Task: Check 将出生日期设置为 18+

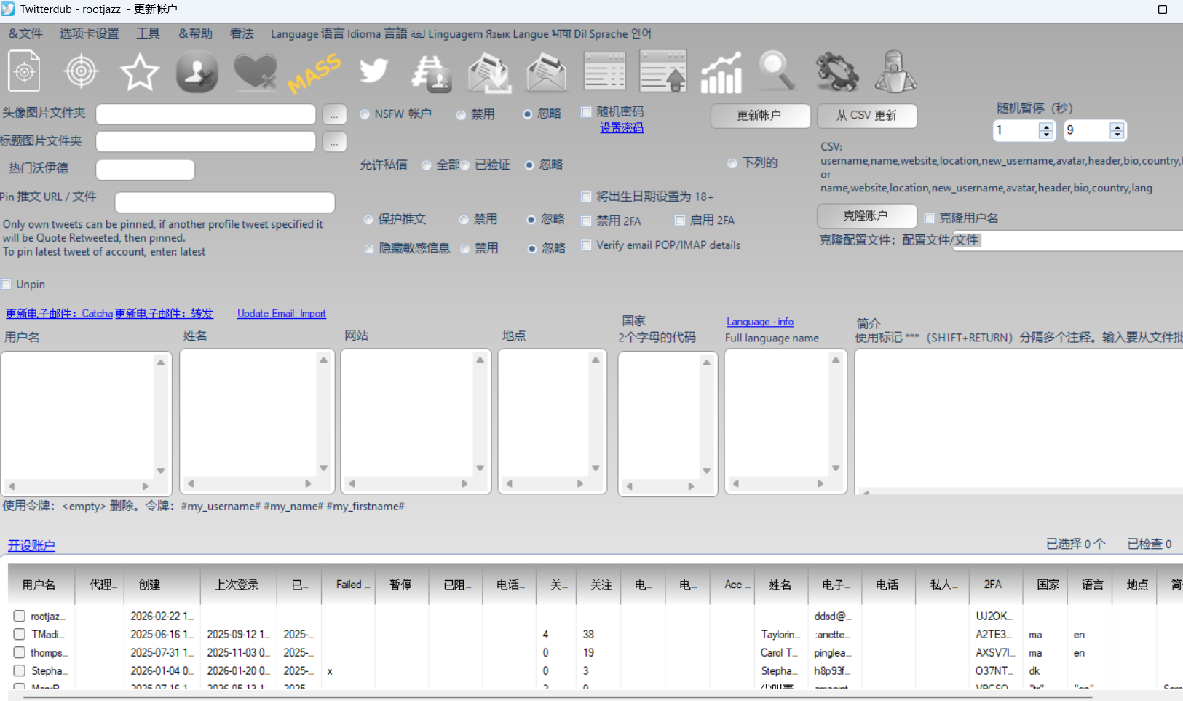Action: (x=586, y=197)
